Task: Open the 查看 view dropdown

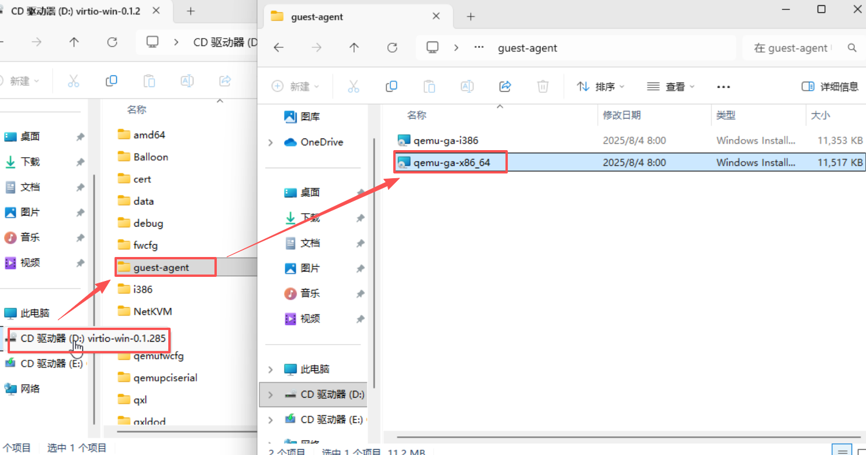Action: [671, 86]
